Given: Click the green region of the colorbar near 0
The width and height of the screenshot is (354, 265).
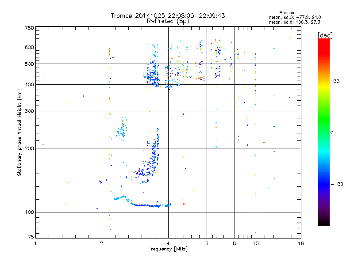Looking at the screenshot, I should [x=324, y=129].
